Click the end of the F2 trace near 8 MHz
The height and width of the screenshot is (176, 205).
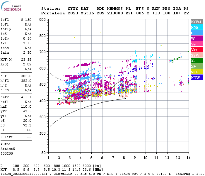pos(126,93)
